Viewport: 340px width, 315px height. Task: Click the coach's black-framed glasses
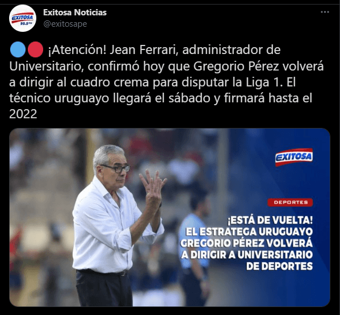(x=116, y=168)
